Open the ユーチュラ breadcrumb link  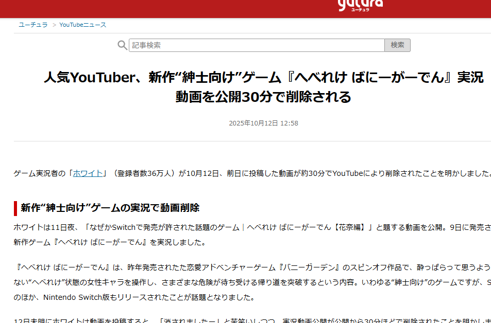33,25
